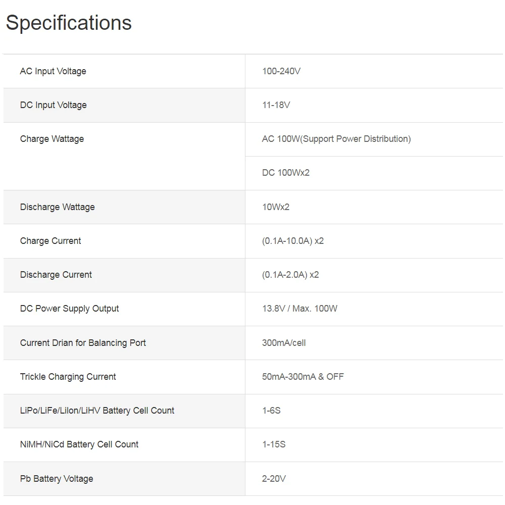Select the 11-18V value cell

pyautogui.click(x=276, y=105)
